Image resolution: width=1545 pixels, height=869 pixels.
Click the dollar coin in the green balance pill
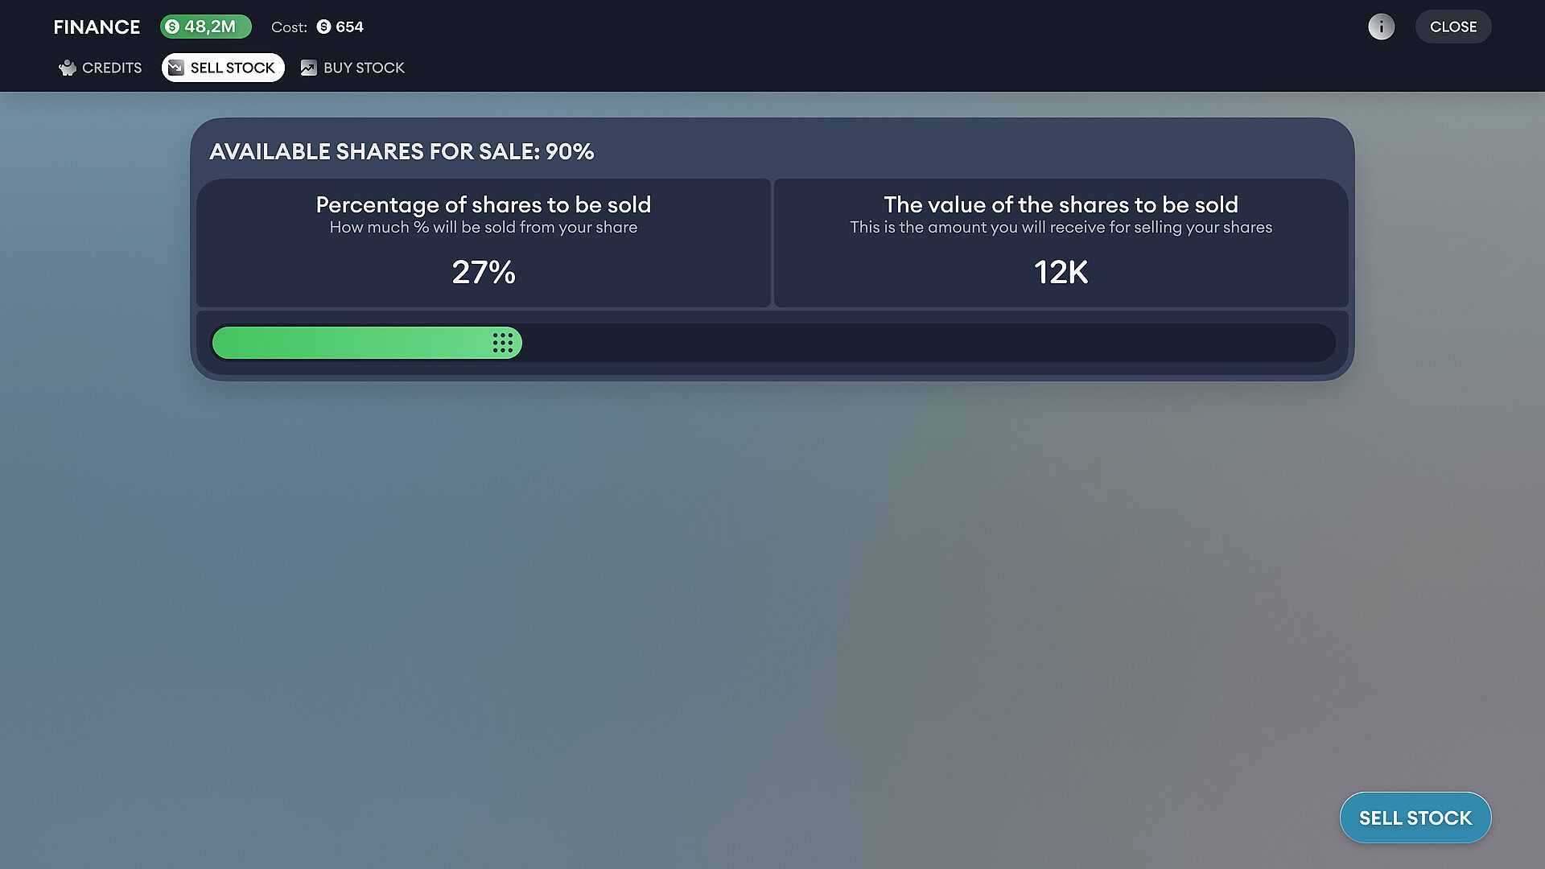(x=172, y=27)
